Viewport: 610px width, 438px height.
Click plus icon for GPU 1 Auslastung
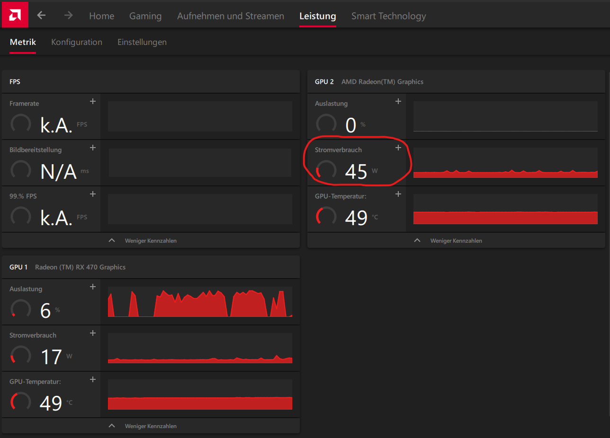click(93, 287)
